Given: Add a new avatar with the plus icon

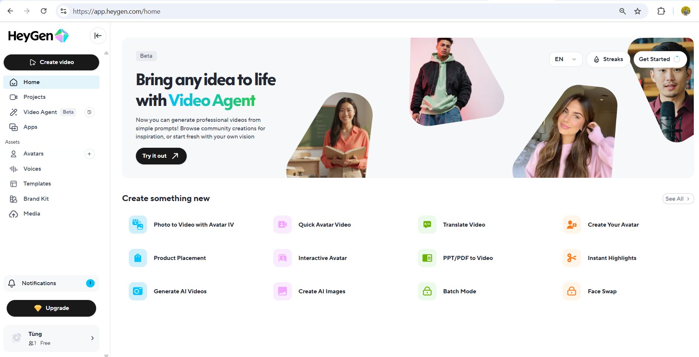Looking at the screenshot, I should [89, 154].
